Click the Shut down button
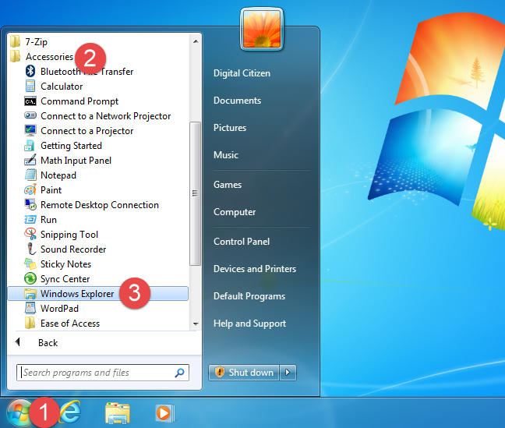 point(244,373)
